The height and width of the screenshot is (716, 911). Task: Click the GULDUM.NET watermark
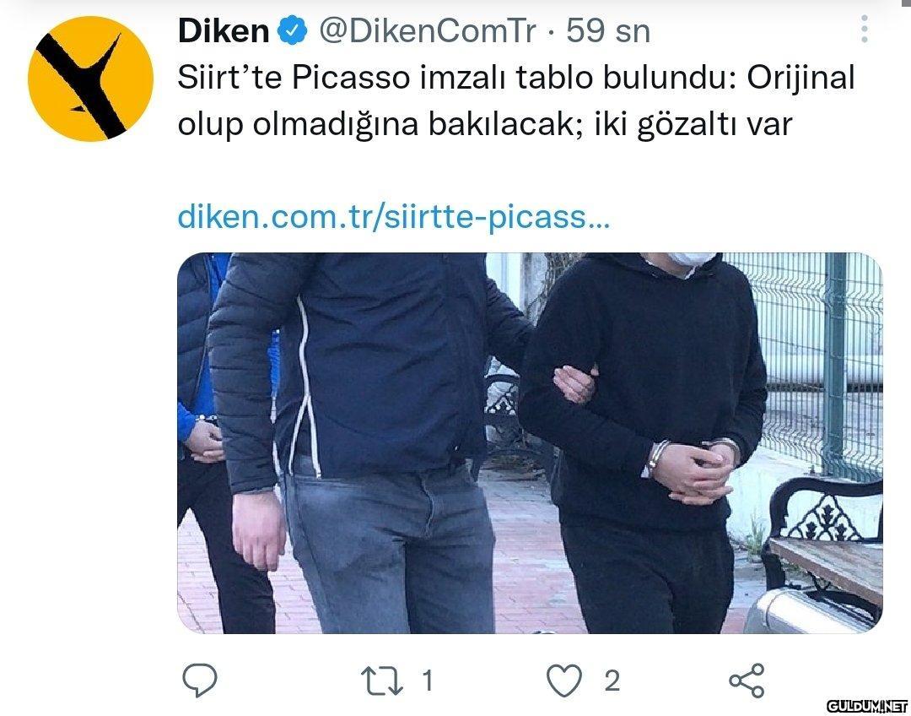click(867, 706)
